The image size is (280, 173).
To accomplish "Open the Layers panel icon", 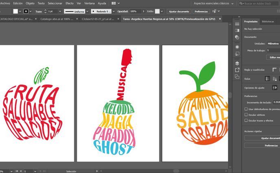I will (x=237, y=63).
